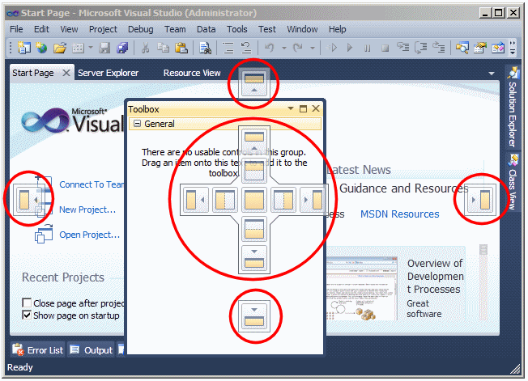This screenshot has height=381, width=528.
Task: Select the Latest News heading
Action: point(359,170)
